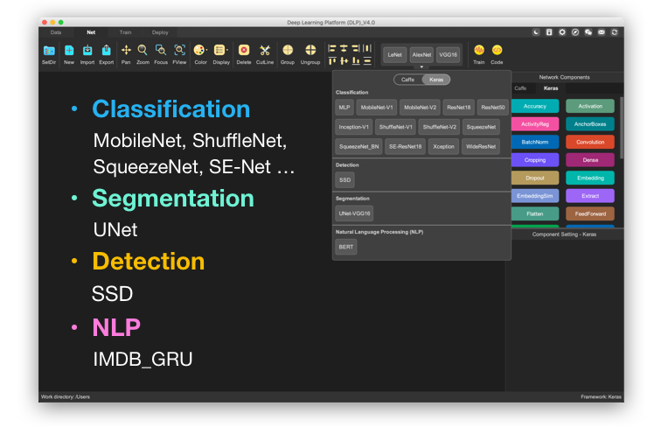Collapse the model list arrow below AlexNet
The height and width of the screenshot is (427, 661).
[421, 66]
